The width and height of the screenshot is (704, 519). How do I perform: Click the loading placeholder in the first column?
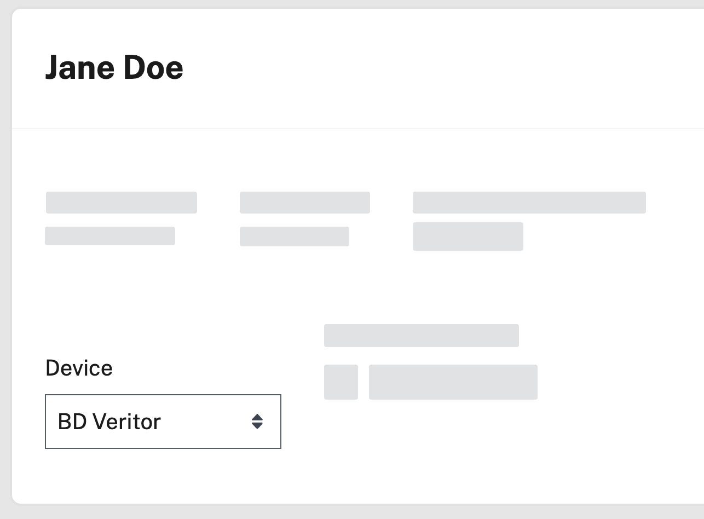pyautogui.click(x=120, y=202)
